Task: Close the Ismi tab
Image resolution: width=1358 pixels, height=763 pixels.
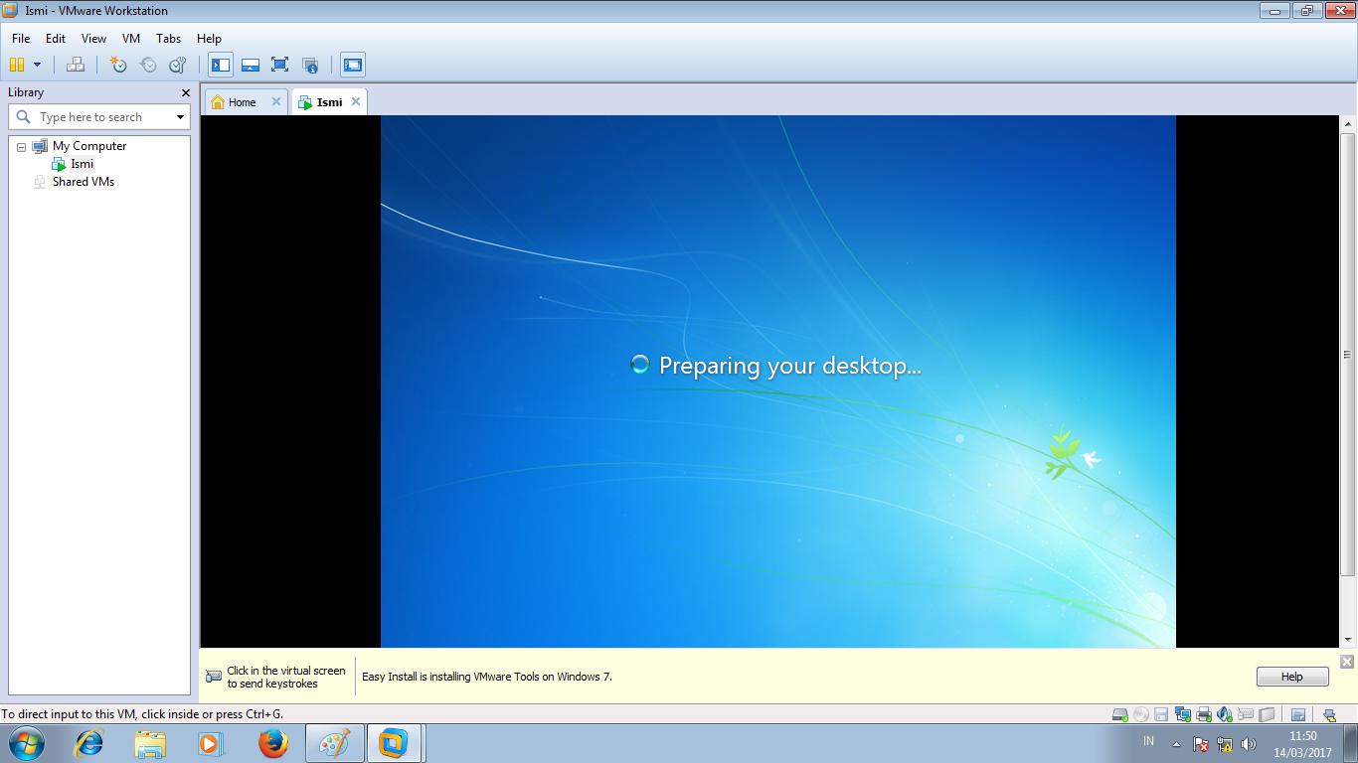Action: coord(356,101)
